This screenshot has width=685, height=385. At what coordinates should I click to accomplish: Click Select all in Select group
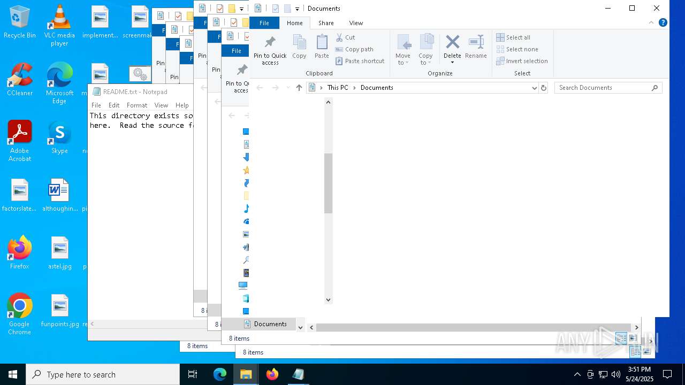pyautogui.click(x=513, y=37)
